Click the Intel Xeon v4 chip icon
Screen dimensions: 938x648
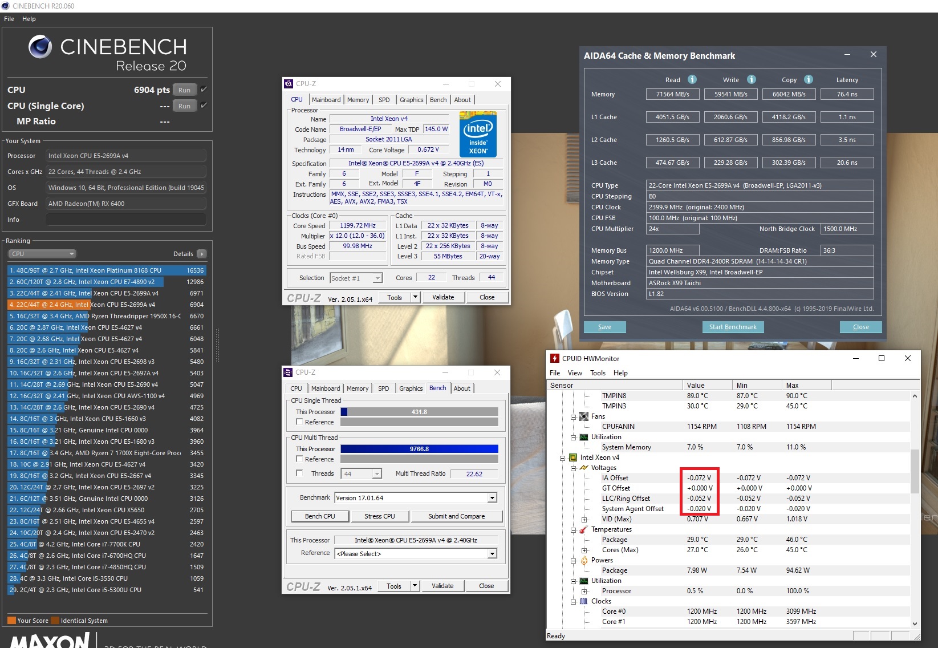573,457
